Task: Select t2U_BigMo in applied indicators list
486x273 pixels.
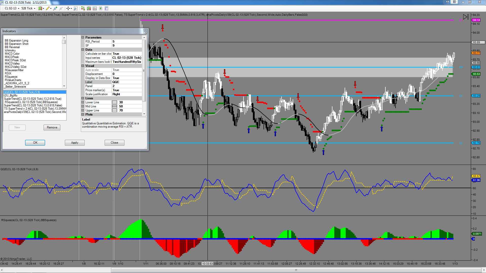Action: pyautogui.click(x=35, y=95)
